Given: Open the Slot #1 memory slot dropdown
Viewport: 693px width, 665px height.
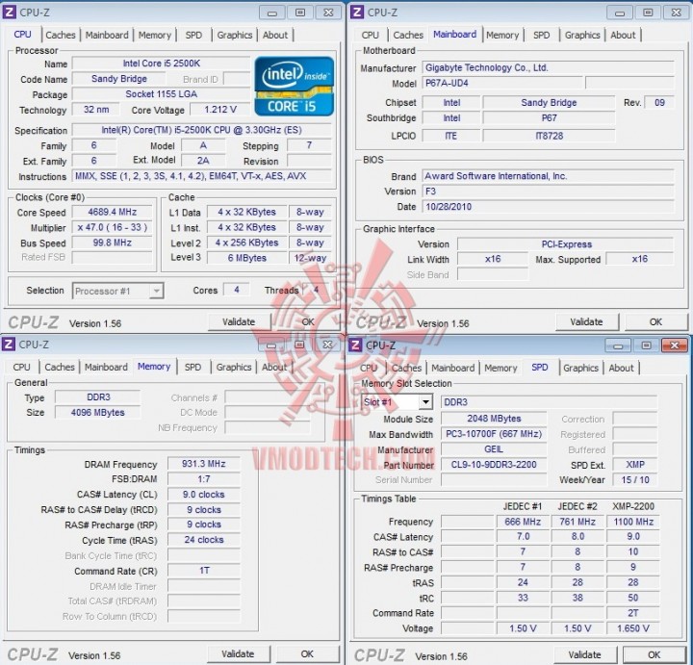Looking at the screenshot, I should click(x=397, y=401).
